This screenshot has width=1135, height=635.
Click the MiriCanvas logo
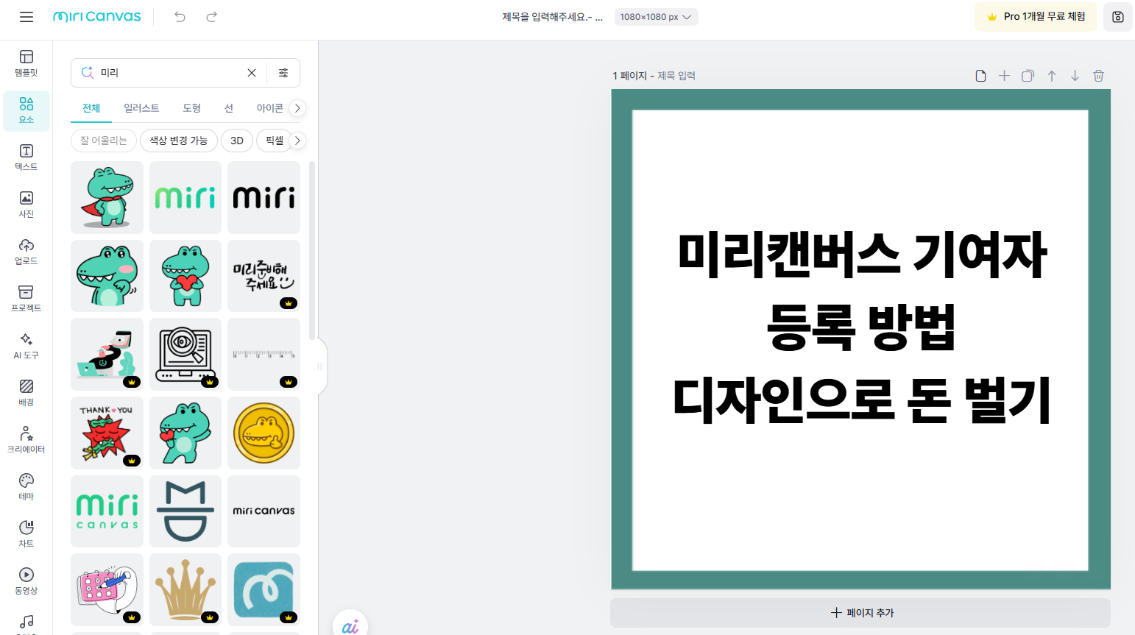97,17
